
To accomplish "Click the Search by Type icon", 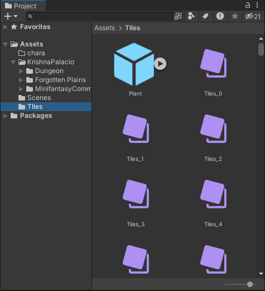I will click(x=191, y=16).
